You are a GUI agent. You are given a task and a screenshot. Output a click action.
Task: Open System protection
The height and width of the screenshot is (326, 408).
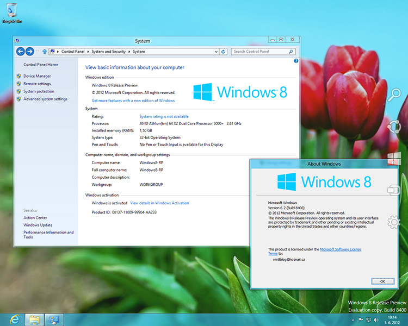pyautogui.click(x=39, y=91)
